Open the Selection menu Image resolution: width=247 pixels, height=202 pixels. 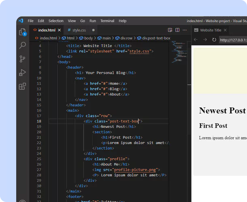click(56, 21)
